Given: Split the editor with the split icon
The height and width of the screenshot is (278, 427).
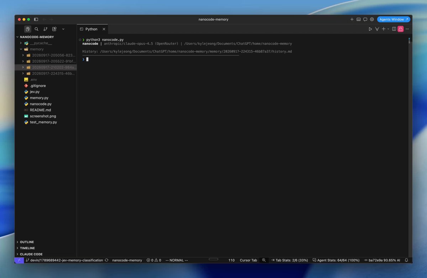Looking at the screenshot, I should pos(394,29).
